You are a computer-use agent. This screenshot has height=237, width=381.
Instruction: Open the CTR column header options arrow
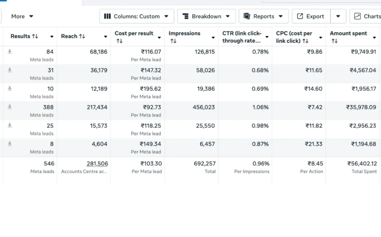click(x=267, y=37)
